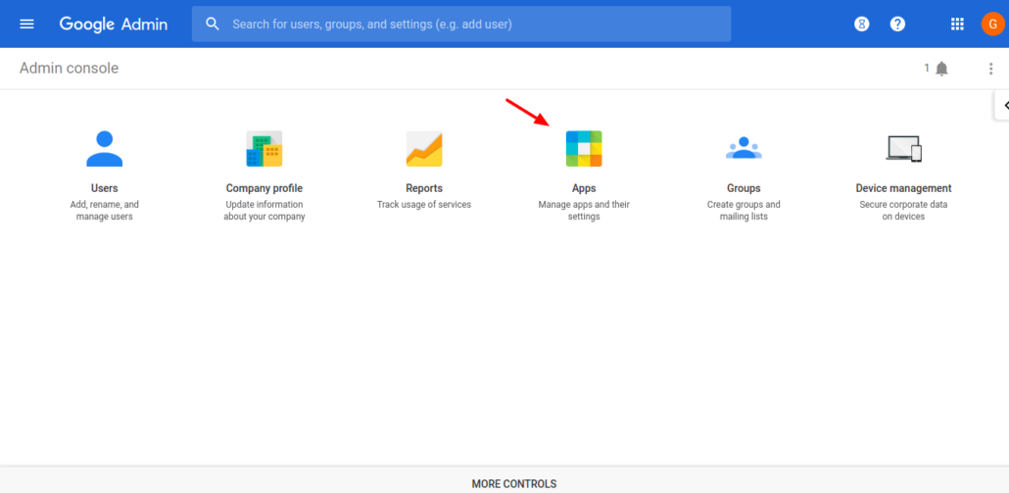Open the main hamburger menu
Viewport: 1009px width, 493px height.
[x=27, y=25]
